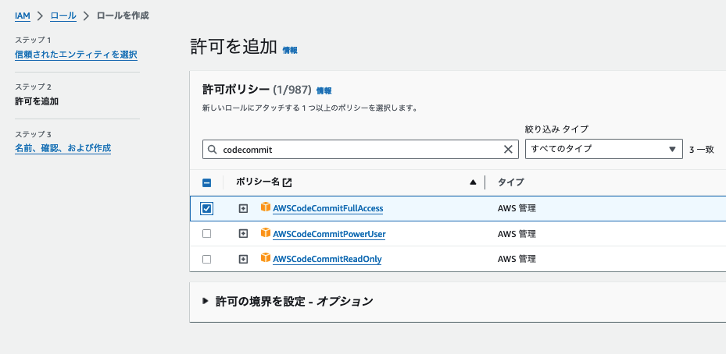The width and height of the screenshot is (726, 354).
Task: Select the AWSCodeCommitPowerUser policy checkbox
Action: click(x=206, y=234)
